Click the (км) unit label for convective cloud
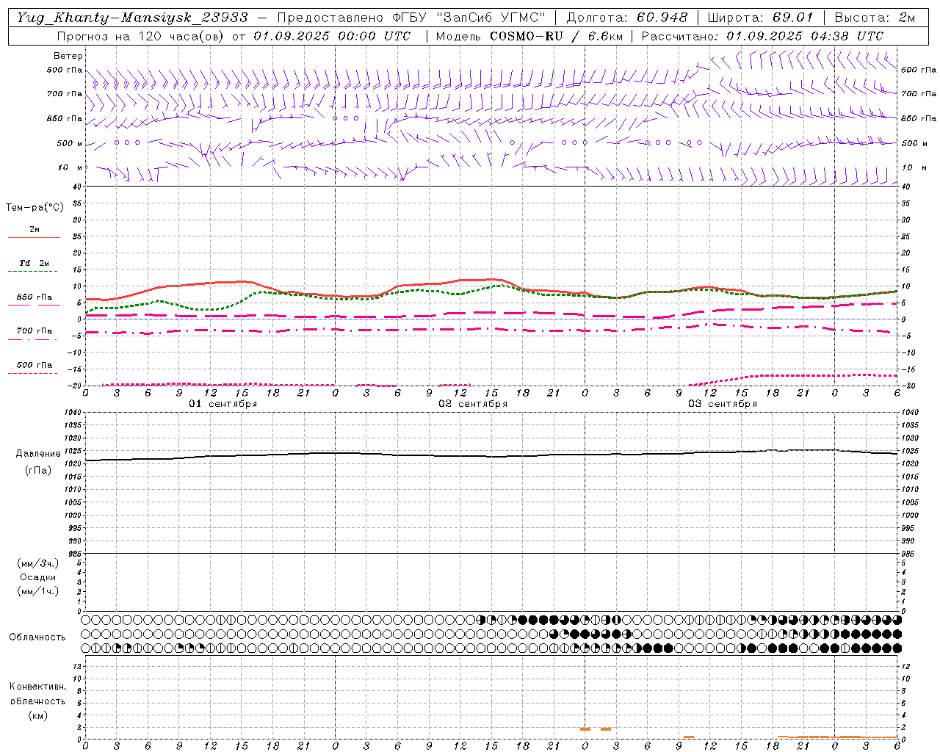Viewport: 940px width, 752px height. pyautogui.click(x=37, y=715)
